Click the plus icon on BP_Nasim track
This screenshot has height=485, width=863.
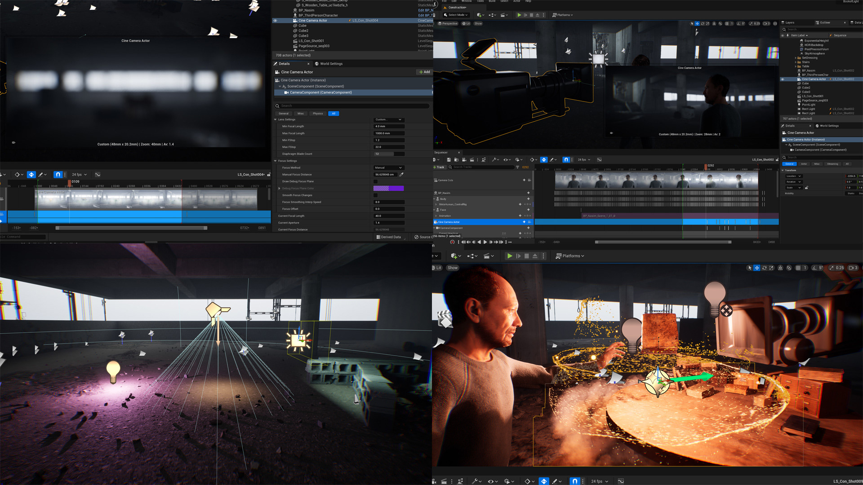pos(528,193)
